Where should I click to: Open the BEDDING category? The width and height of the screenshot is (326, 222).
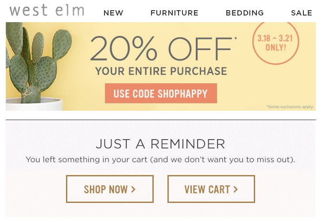point(244,13)
